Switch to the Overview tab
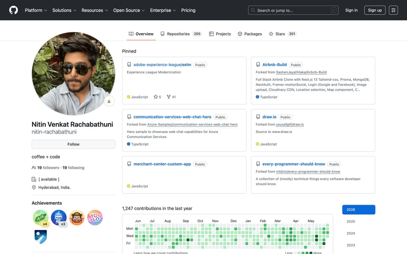This screenshot has height=254, width=407. 141,34
